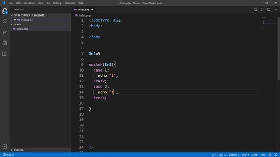Click the VS Code logo icon
The width and height of the screenshot is (280, 157).
[x=3, y=3]
